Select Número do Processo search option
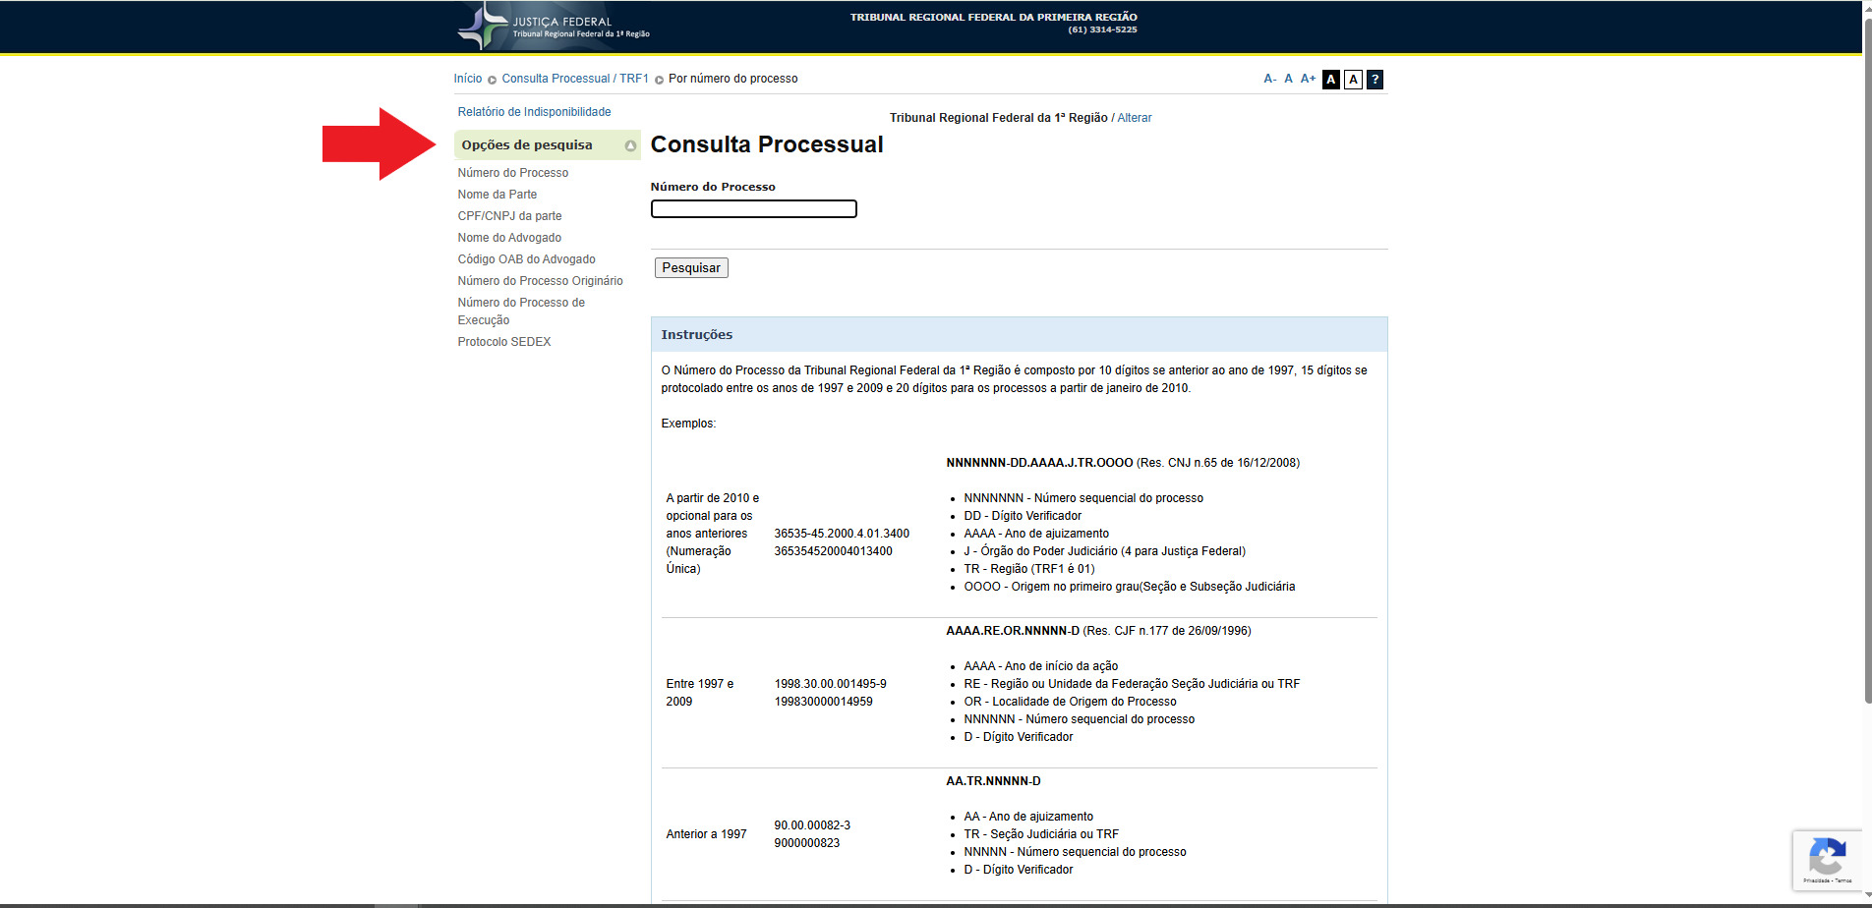 [512, 173]
